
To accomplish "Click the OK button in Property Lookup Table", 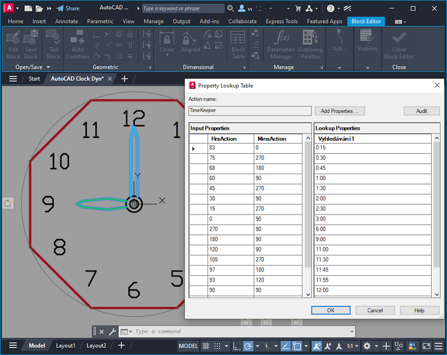I will point(331,310).
